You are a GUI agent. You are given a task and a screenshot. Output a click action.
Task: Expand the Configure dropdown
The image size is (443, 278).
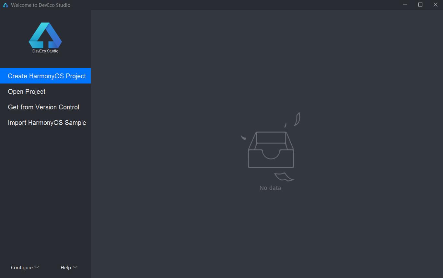(x=25, y=267)
